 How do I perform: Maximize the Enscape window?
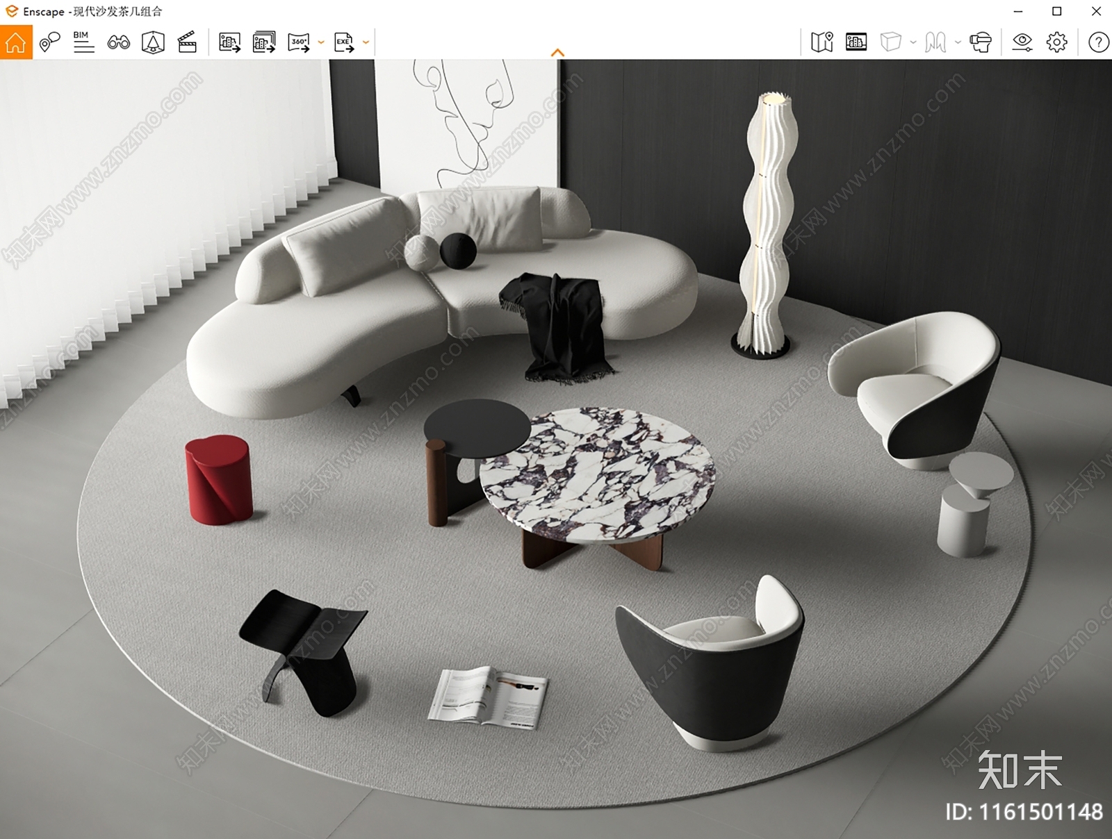tap(1057, 11)
